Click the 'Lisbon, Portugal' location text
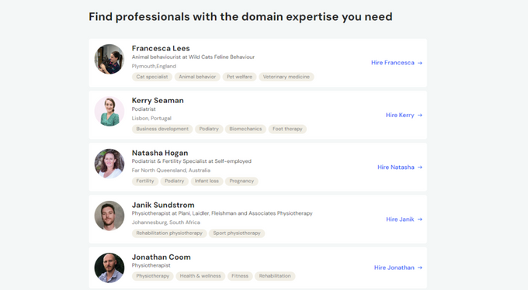Image resolution: width=528 pixels, height=290 pixels. (x=151, y=119)
